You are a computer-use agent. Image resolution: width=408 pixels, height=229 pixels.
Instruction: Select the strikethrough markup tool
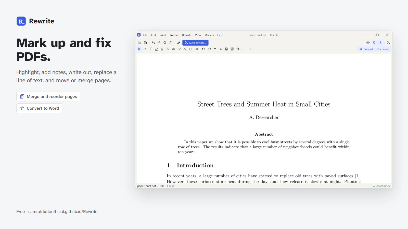click(x=168, y=49)
